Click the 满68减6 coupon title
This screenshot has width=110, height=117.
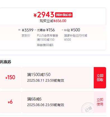(x=34, y=99)
